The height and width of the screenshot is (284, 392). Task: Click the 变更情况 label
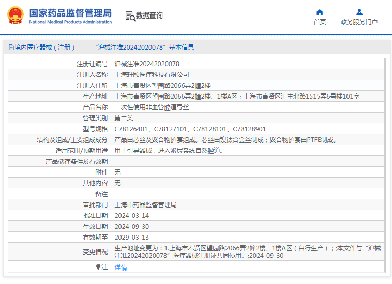(95, 252)
